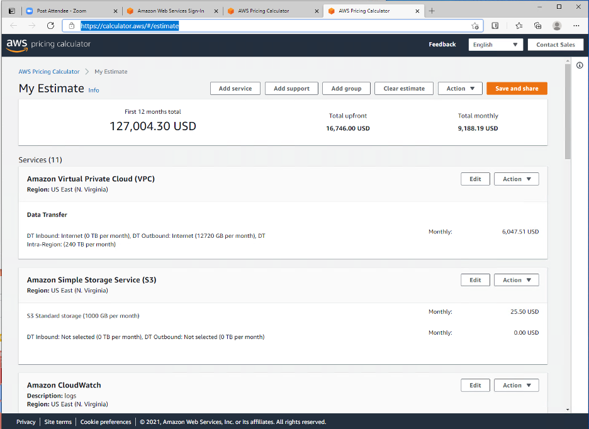The height and width of the screenshot is (429, 589).
Task: Click the Add service button
Action: coord(235,89)
